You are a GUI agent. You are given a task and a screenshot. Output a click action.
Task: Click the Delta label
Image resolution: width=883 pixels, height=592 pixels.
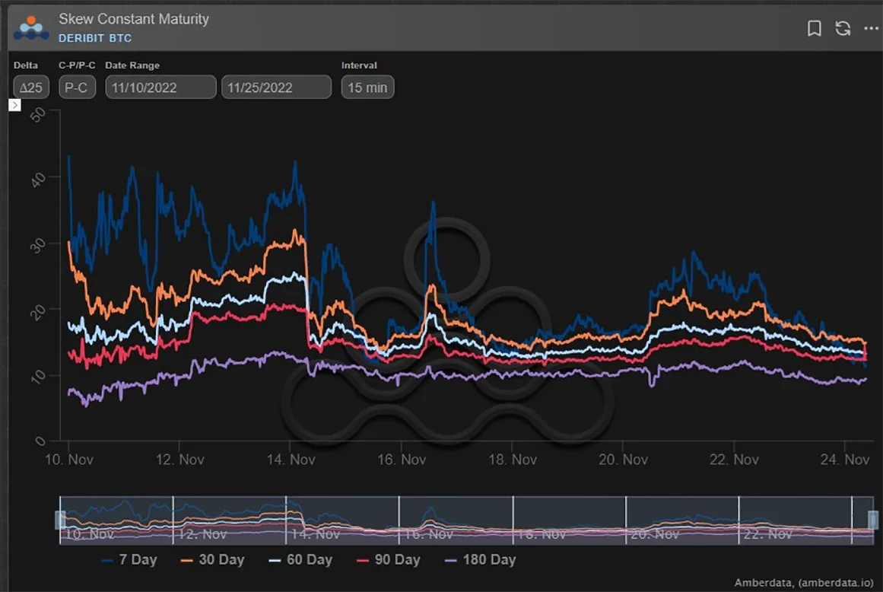(25, 65)
